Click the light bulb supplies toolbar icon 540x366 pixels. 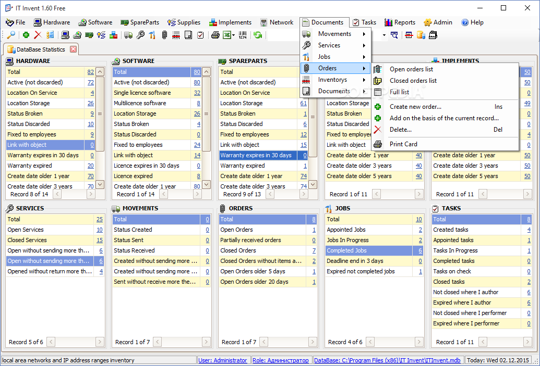pyautogui.click(x=101, y=35)
